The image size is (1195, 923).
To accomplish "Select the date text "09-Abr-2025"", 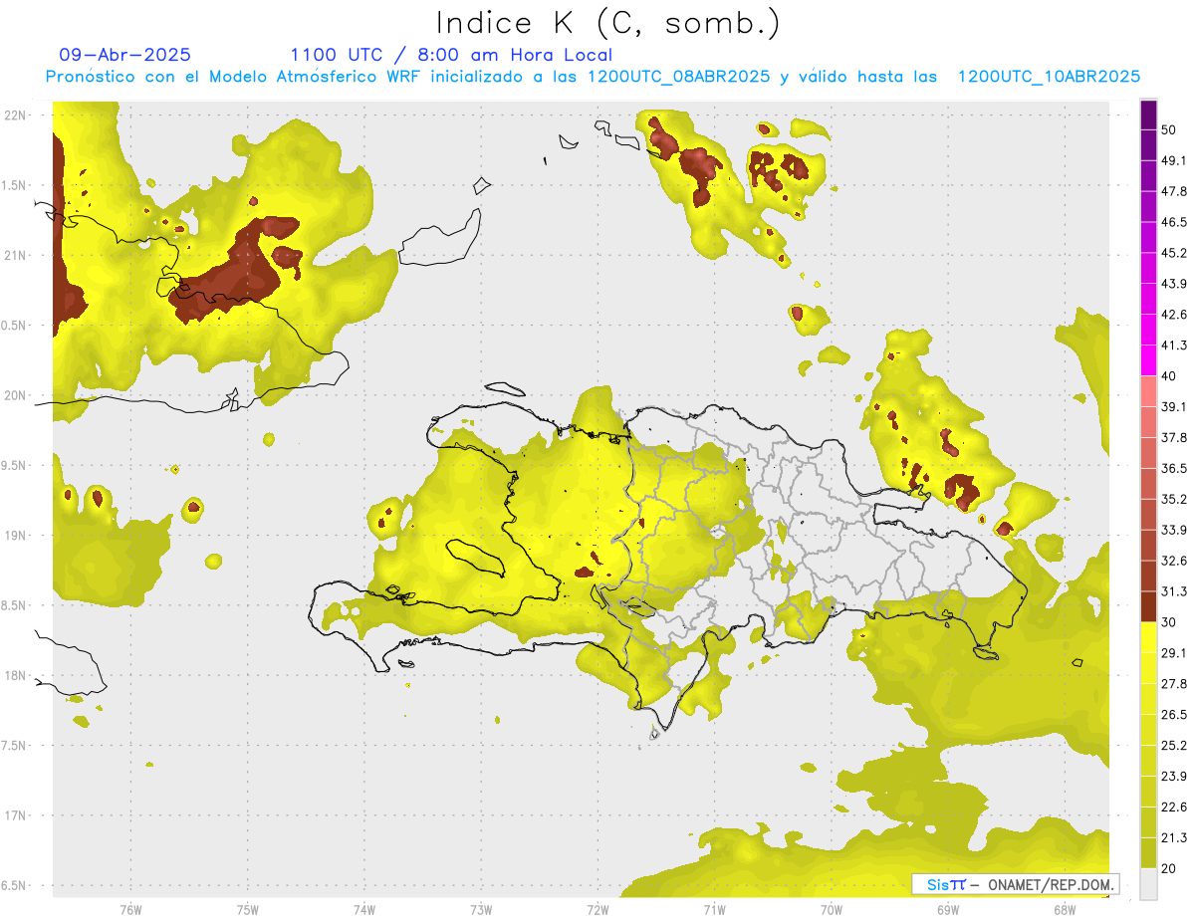I will pos(125,55).
